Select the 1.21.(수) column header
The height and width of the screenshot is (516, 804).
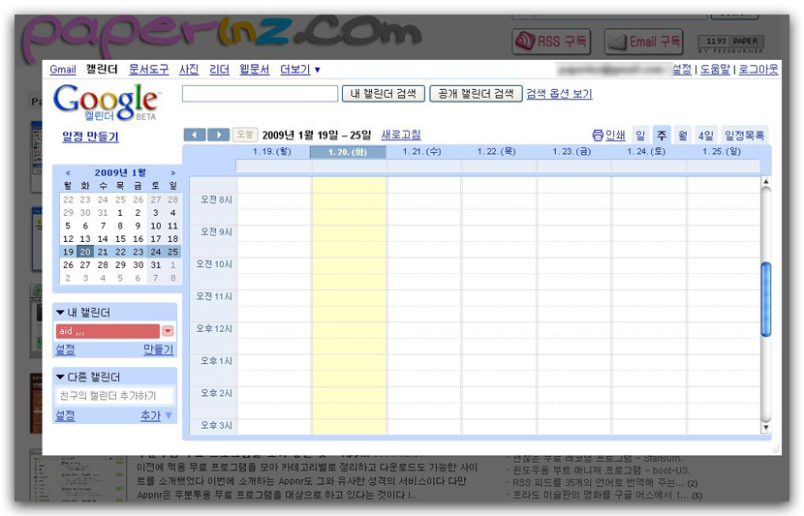[x=422, y=152]
